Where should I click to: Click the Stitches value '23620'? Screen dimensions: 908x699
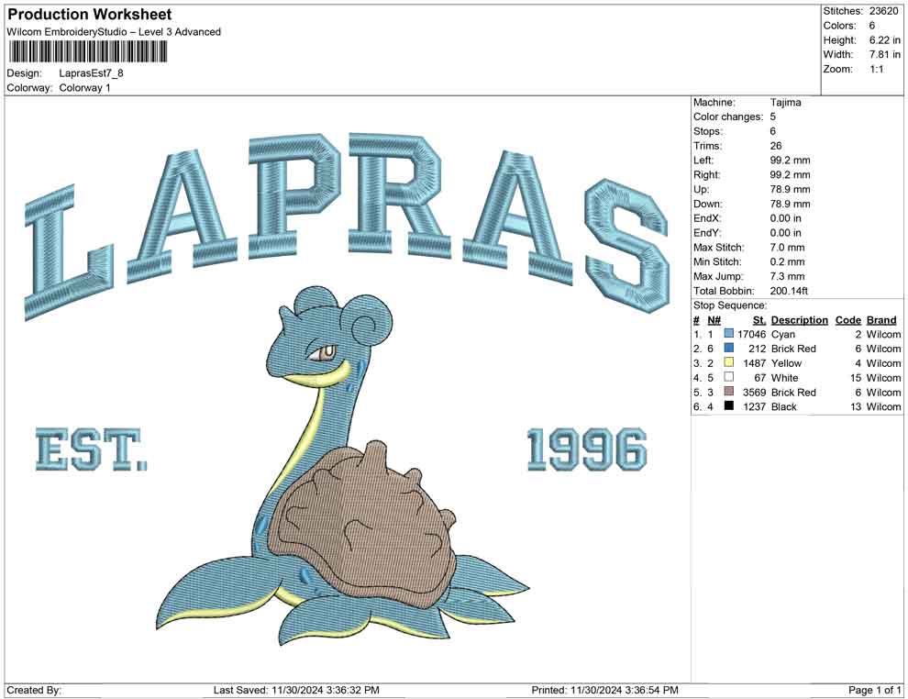click(883, 11)
